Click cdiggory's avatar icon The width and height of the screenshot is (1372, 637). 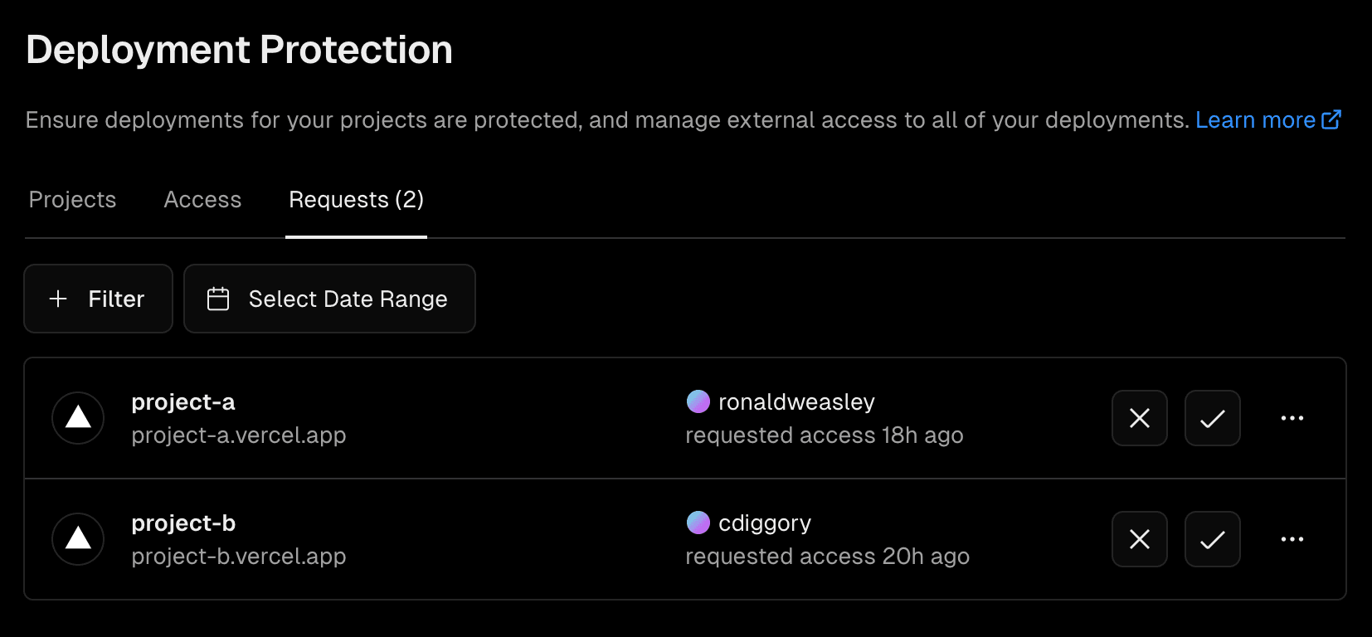pyautogui.click(x=698, y=523)
